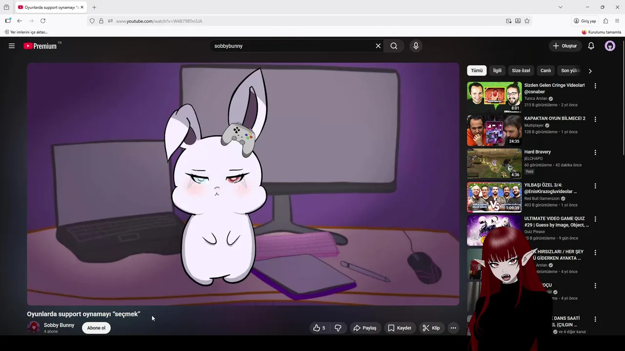The height and width of the screenshot is (351, 625).
Task: Open options for Sizden Gelen Cringe Videolar
Action: click(x=595, y=86)
